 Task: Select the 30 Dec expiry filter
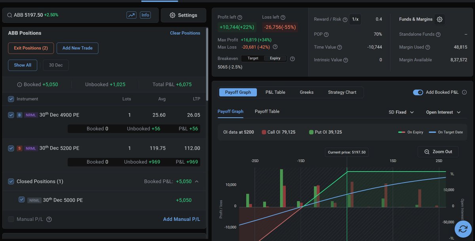coord(56,65)
